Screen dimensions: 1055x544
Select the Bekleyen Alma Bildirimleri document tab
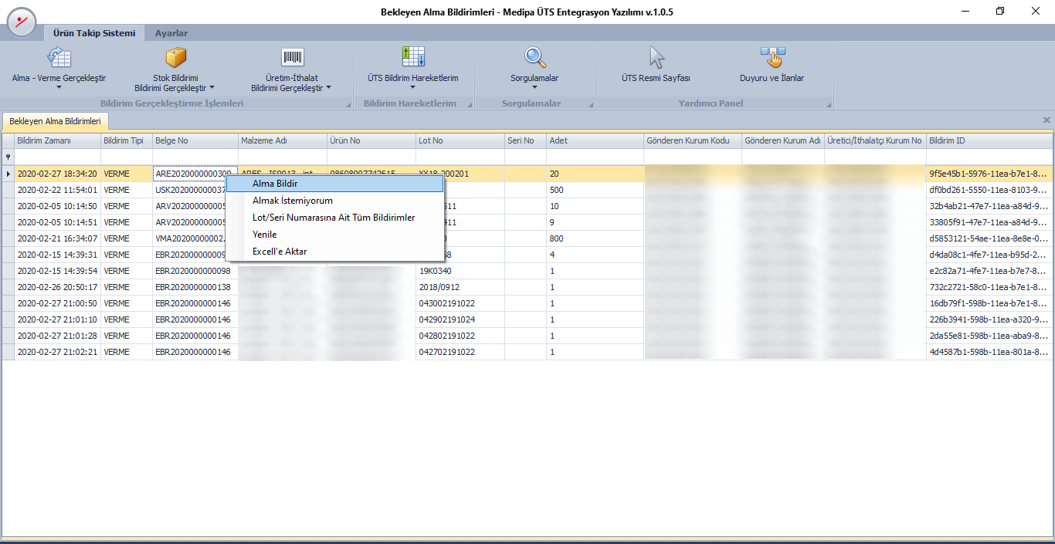(55, 121)
